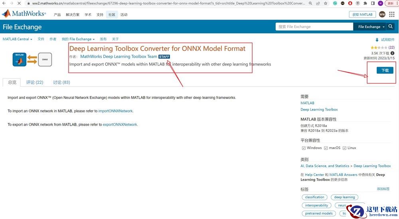The image size is (399, 219).
Task: Open the 解决方案 menu
Action: click(x=73, y=15)
